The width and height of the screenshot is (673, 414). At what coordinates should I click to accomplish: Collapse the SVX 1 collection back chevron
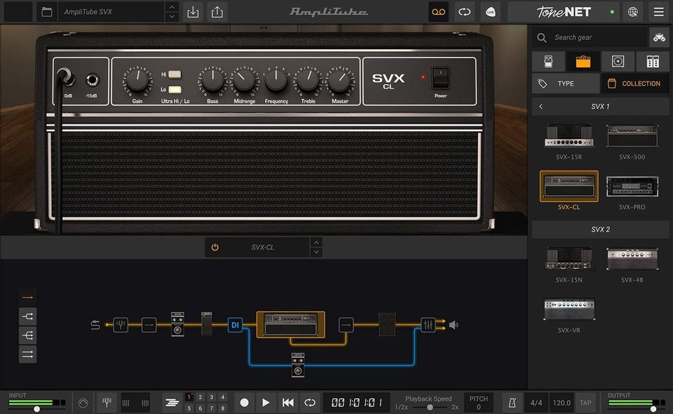tap(541, 107)
